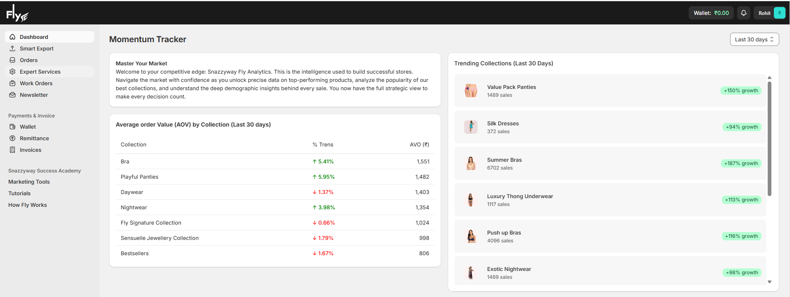Click the 0.66% trend value
Viewport: 790px width, 297px height.
pyautogui.click(x=326, y=223)
